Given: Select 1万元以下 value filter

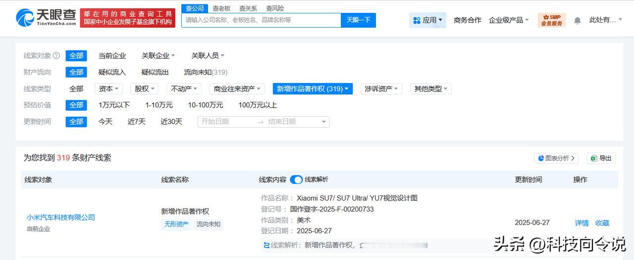Looking at the screenshot, I should click(114, 105).
